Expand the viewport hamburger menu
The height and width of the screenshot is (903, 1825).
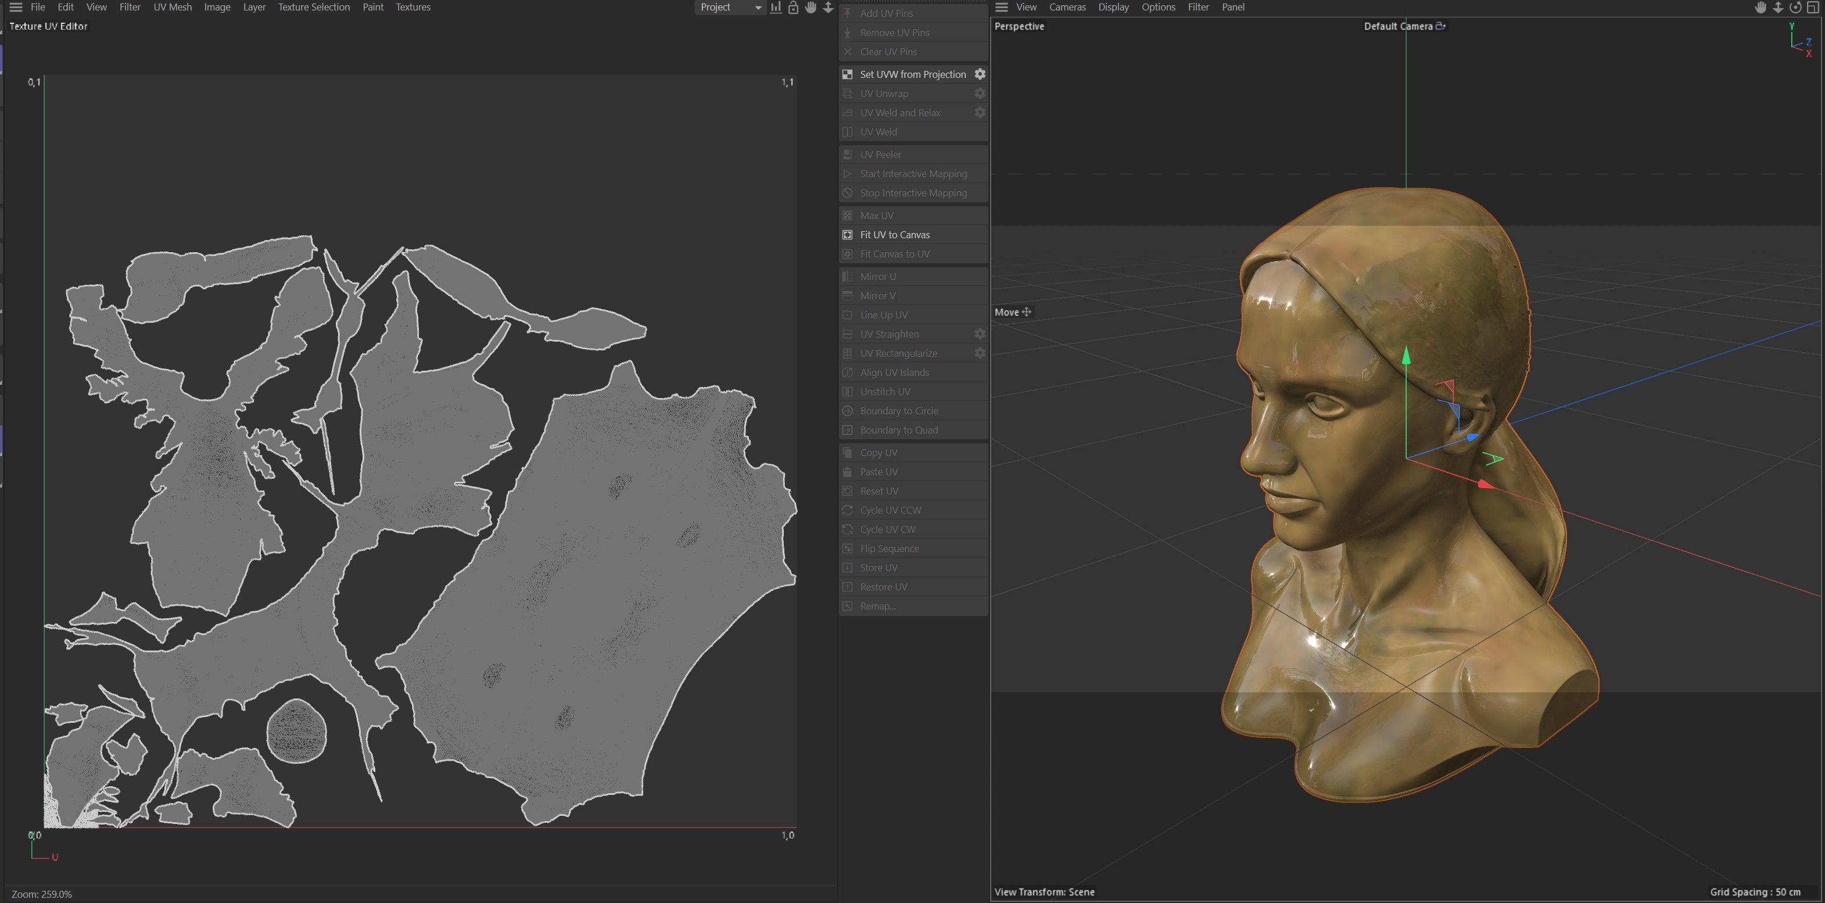(x=1002, y=7)
